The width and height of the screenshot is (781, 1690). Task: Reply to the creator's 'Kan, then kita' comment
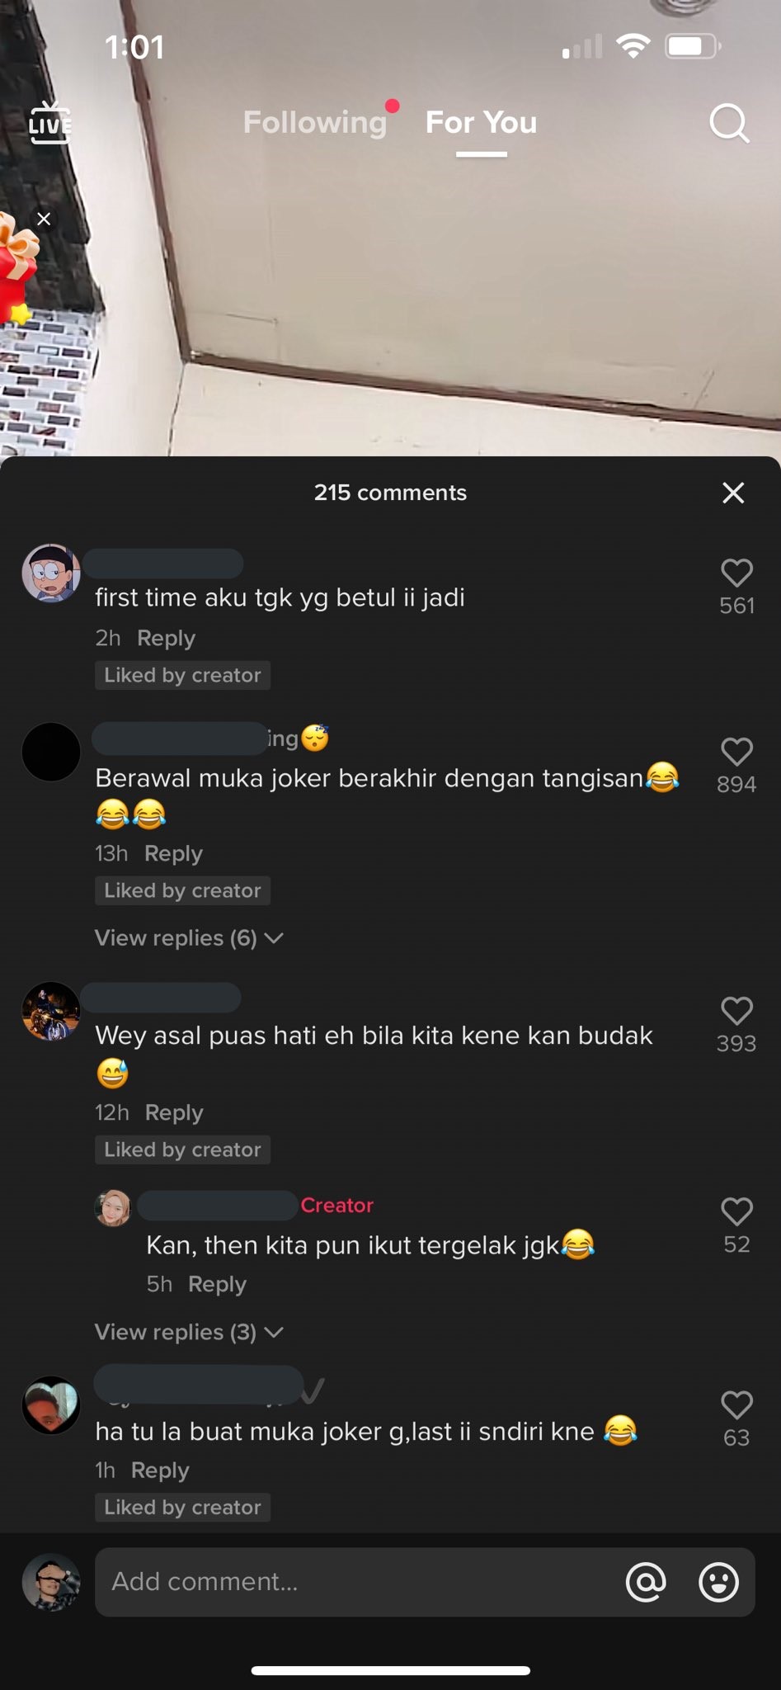click(x=217, y=1284)
